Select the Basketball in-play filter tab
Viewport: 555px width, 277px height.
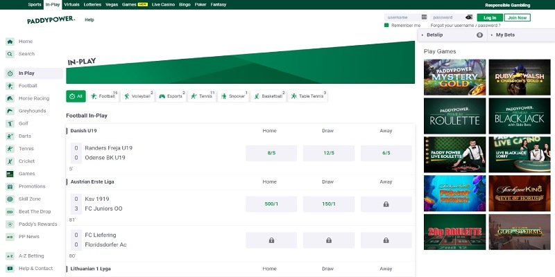coord(268,96)
